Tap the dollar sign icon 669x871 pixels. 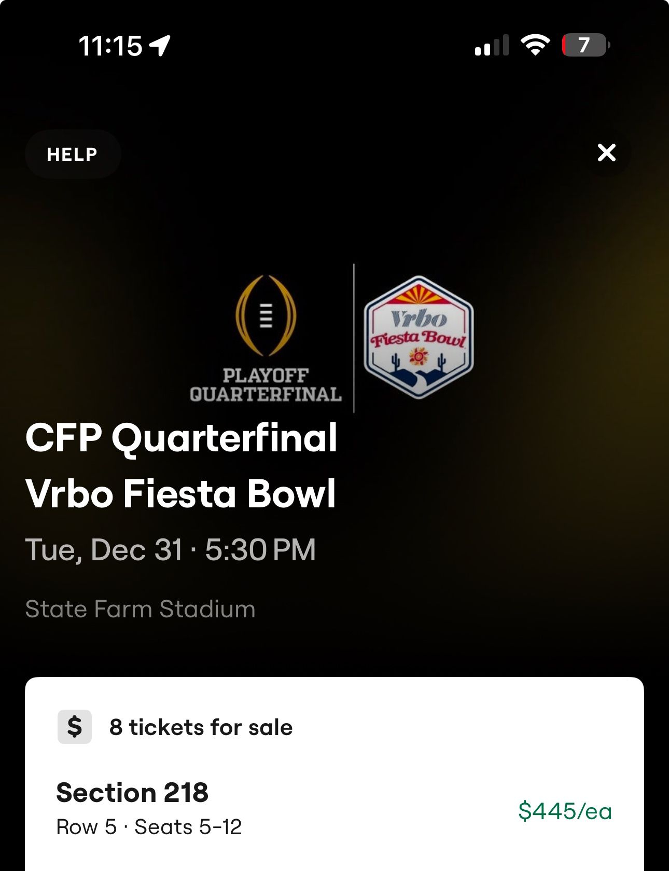pos(75,726)
